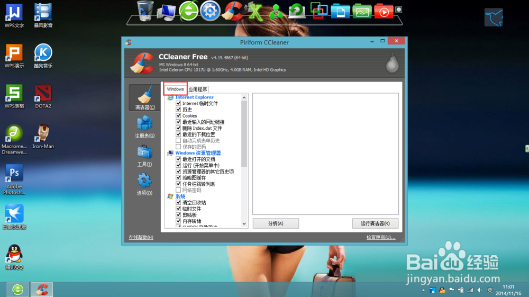Viewport: 529px width, 297px height.
Task: Open the green person icon in dock
Action: point(276,12)
